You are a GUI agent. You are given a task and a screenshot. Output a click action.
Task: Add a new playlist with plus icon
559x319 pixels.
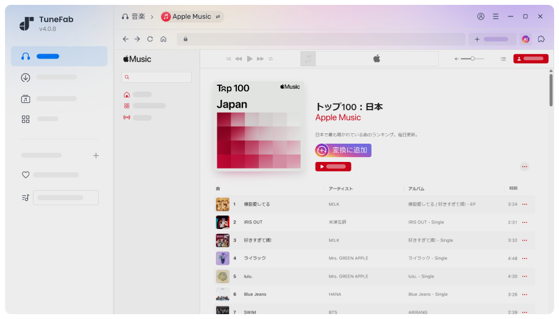[x=96, y=156]
